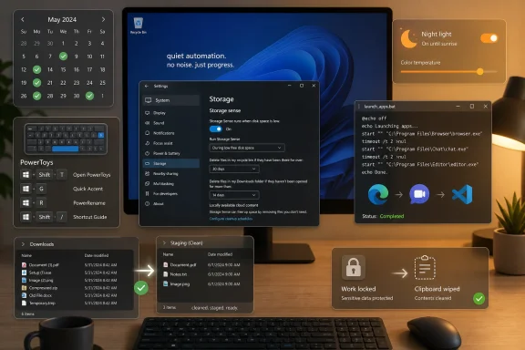The width and height of the screenshot is (525, 350).
Task: Click the back arrow in Settings window
Action: coord(147,86)
